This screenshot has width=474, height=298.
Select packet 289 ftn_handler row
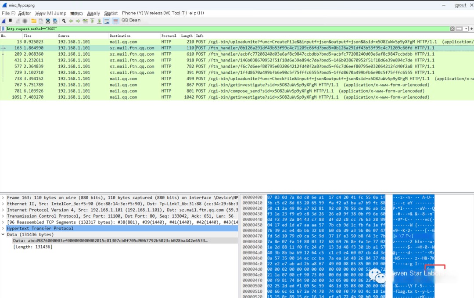point(237,54)
